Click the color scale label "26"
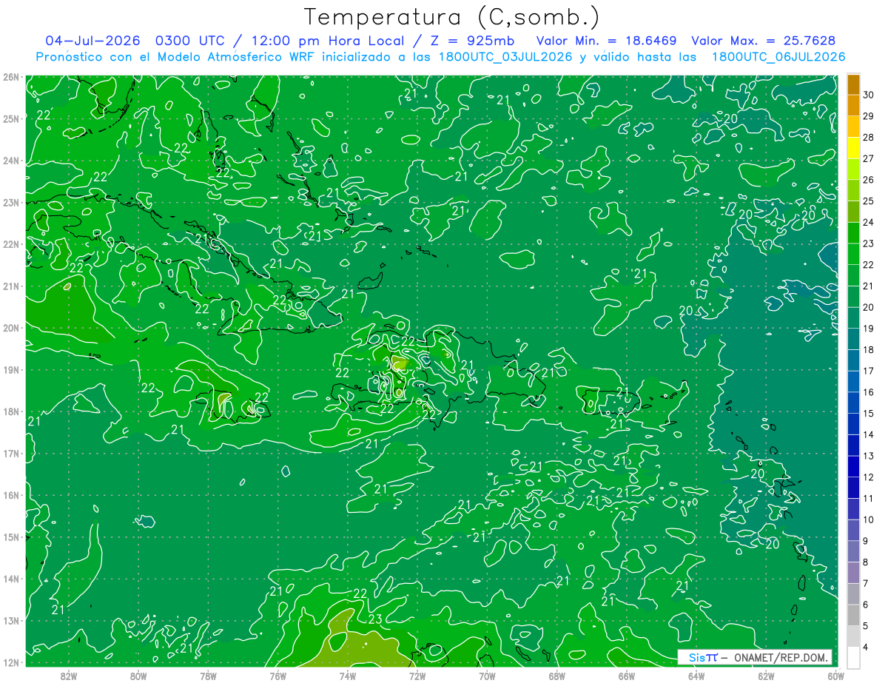 coord(868,180)
